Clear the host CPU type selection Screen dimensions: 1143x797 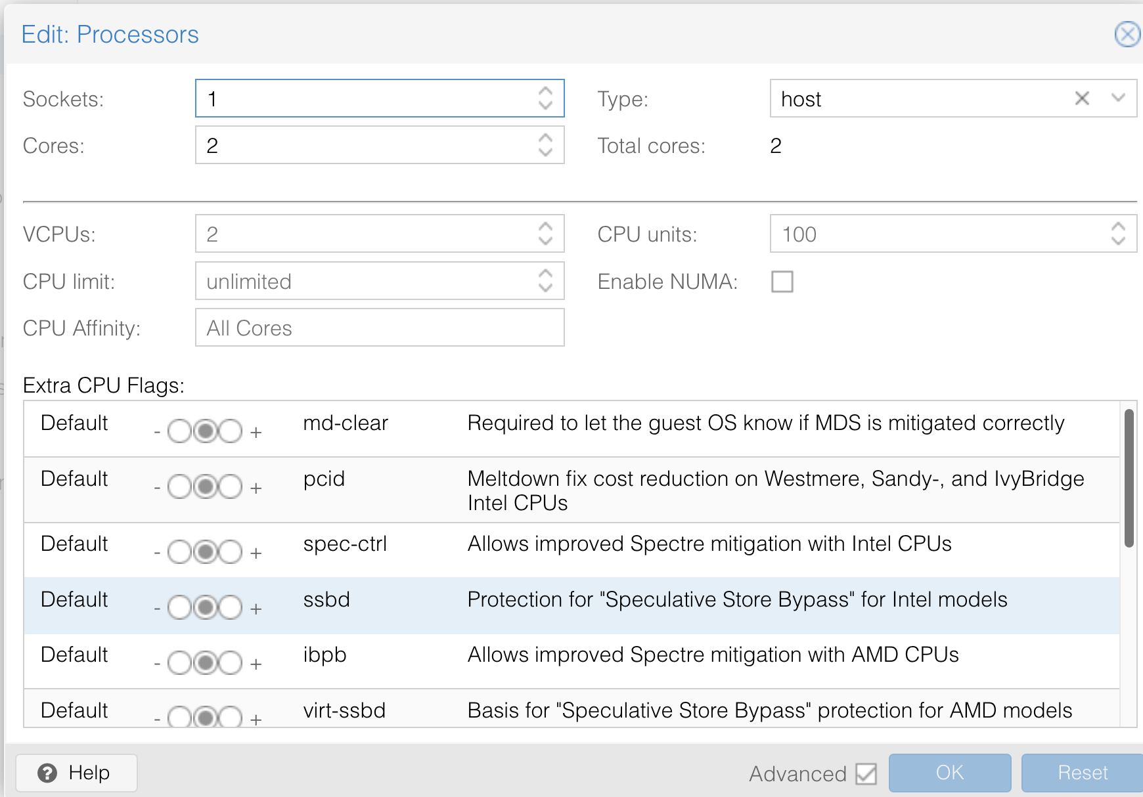click(x=1082, y=98)
